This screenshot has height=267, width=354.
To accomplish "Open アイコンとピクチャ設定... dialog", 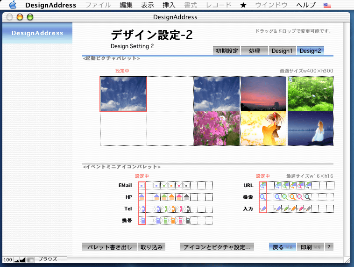I will [x=217, y=247].
